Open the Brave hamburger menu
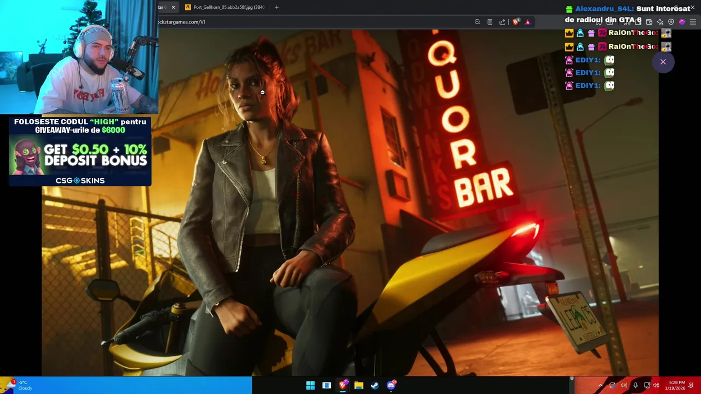Screen dimensions: 701x394 pyautogui.click(x=693, y=22)
